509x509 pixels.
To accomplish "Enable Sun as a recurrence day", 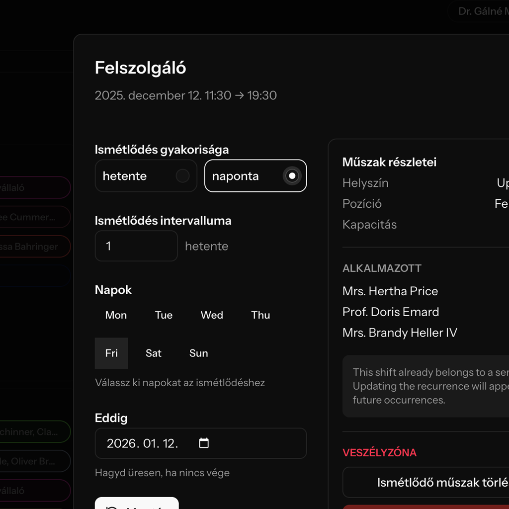I will pyautogui.click(x=198, y=353).
